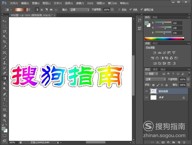
Task: Select the Healing Brush tool
Action: (x=4, y=52)
